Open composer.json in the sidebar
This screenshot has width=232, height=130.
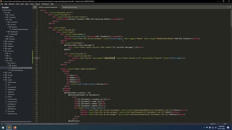[12, 99]
